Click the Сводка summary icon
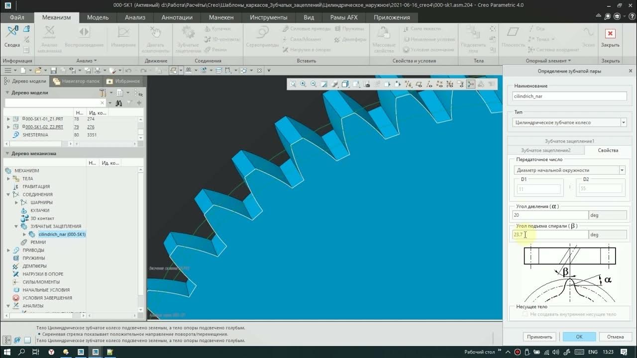This screenshot has width=637, height=358. pyautogui.click(x=12, y=33)
